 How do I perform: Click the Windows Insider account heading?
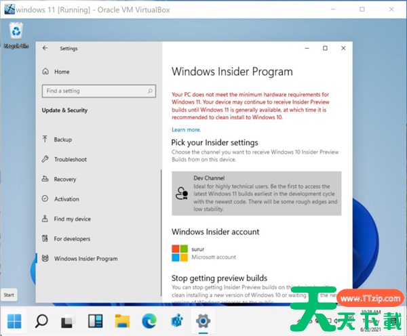pyautogui.click(x=215, y=232)
